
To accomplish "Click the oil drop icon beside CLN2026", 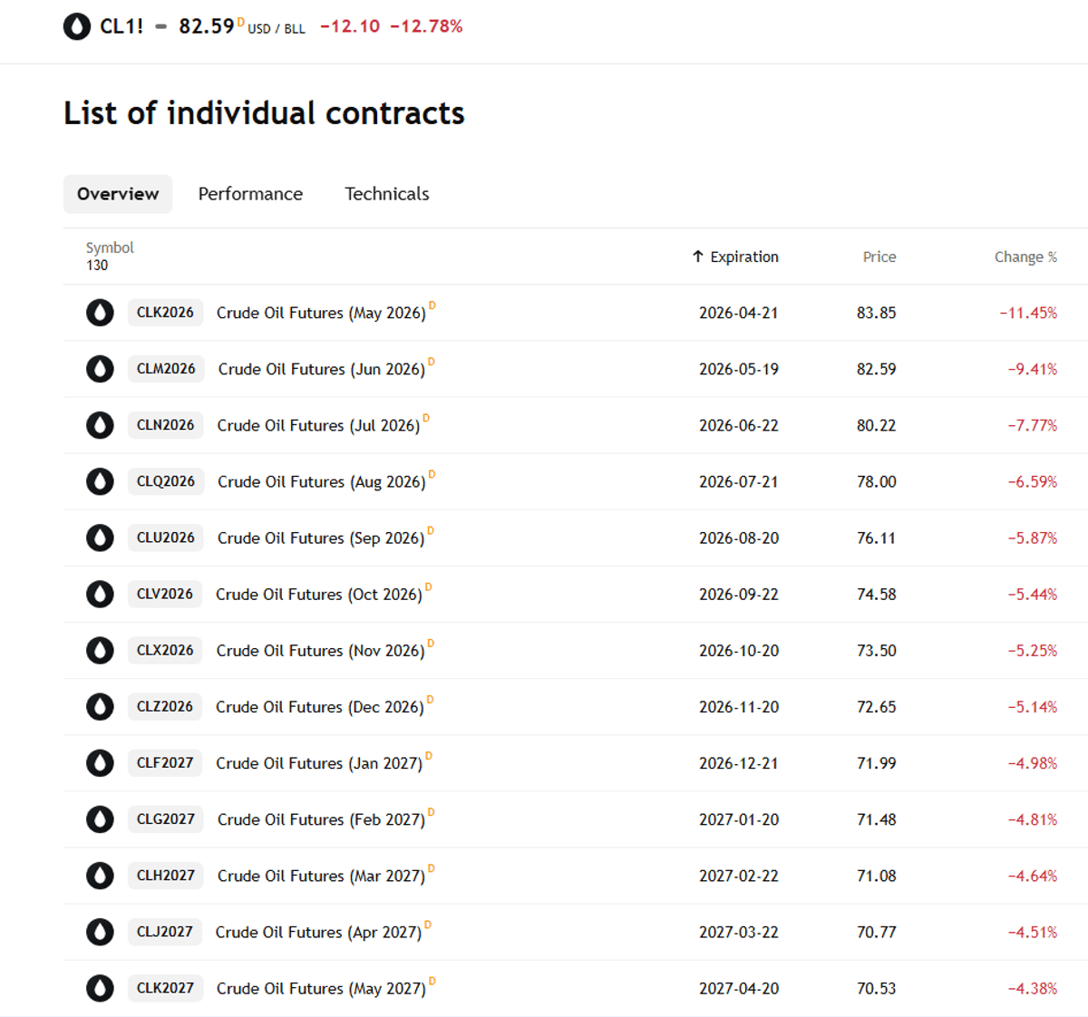I will [100, 425].
